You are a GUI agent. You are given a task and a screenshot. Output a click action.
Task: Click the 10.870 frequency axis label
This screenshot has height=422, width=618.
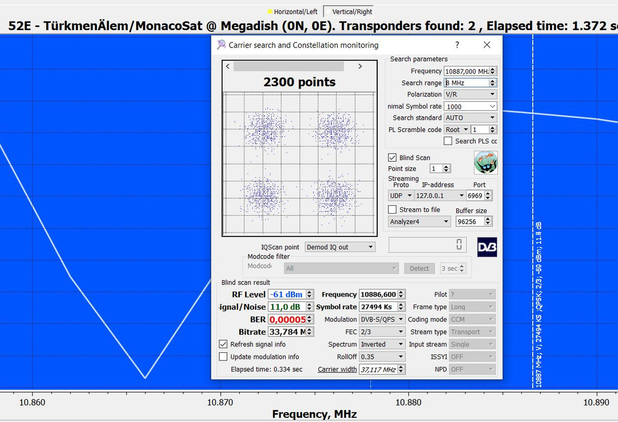(220, 402)
